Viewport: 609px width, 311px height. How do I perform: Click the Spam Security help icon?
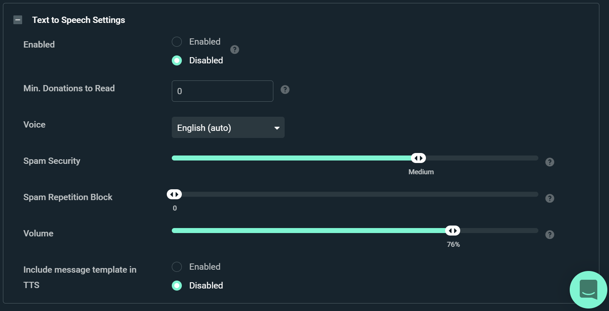550,162
